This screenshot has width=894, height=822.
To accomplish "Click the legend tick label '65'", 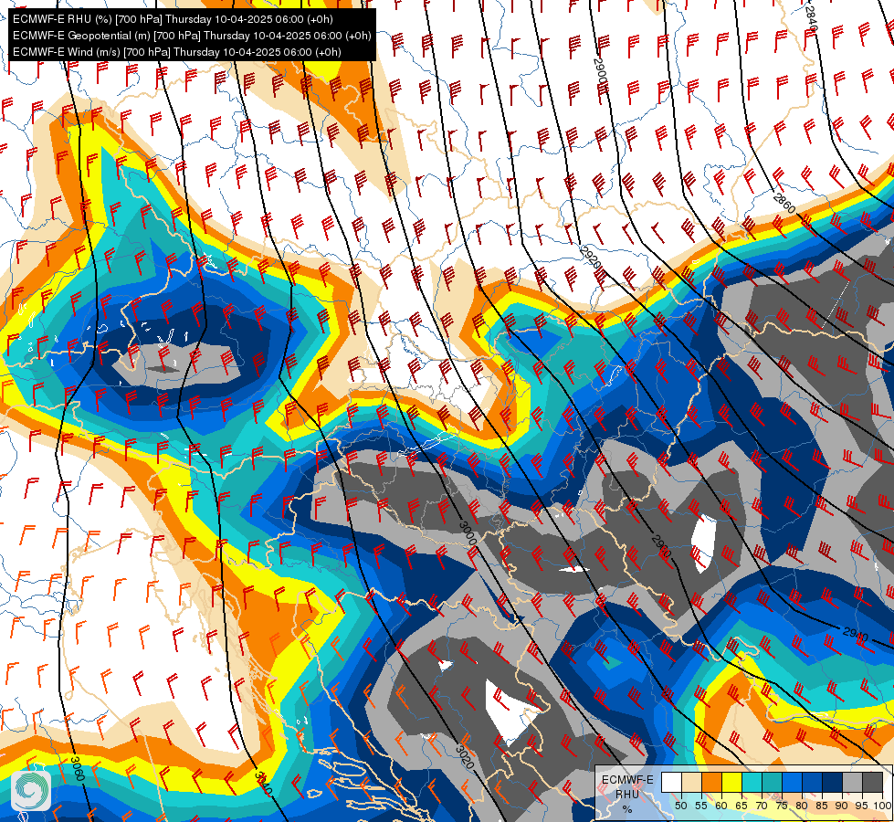I will (x=741, y=806).
